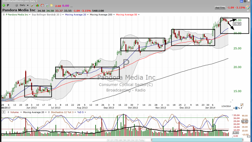Click the 5.5M volume value label

coord(236,133)
